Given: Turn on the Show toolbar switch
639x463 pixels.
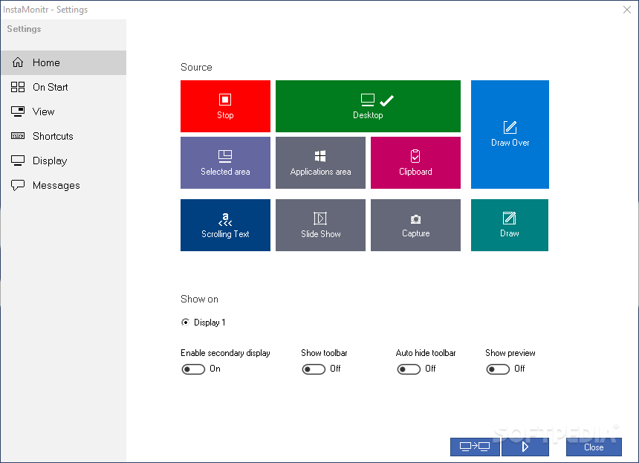Looking at the screenshot, I should click(x=314, y=369).
